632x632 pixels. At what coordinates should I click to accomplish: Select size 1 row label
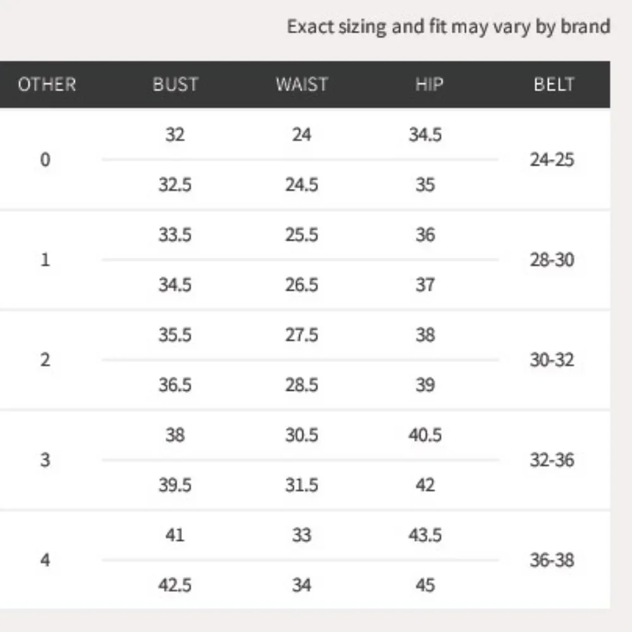[45, 260]
